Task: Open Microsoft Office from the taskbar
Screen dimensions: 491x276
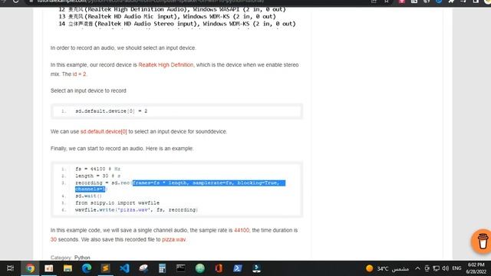Action: 219,268
